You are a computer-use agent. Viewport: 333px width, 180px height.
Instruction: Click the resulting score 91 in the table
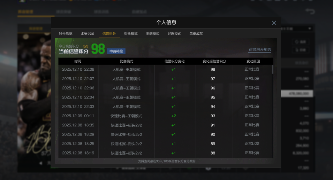pyautogui.click(x=213, y=125)
